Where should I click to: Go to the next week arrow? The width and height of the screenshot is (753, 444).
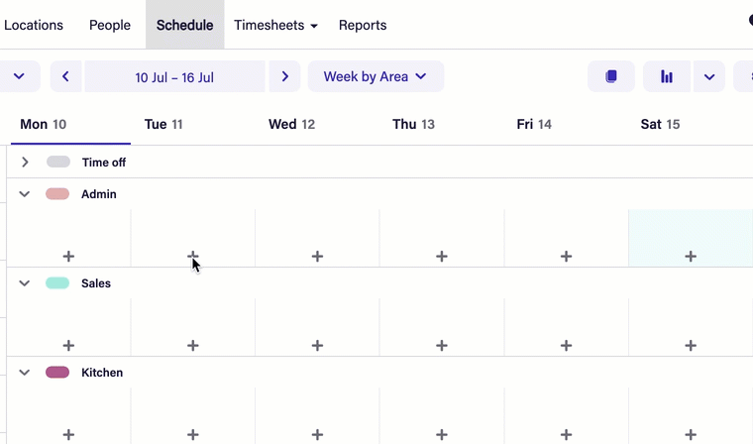(x=284, y=76)
